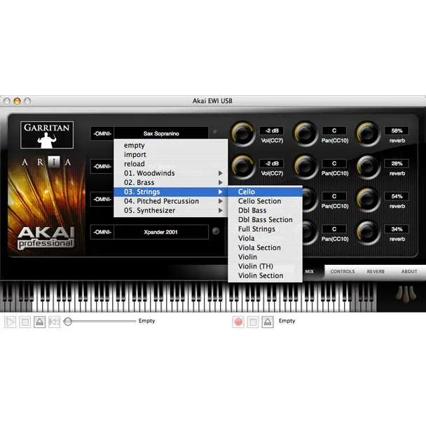
Task: Expand the 05. Synthesizer submenu arrow
Action: click(220, 211)
